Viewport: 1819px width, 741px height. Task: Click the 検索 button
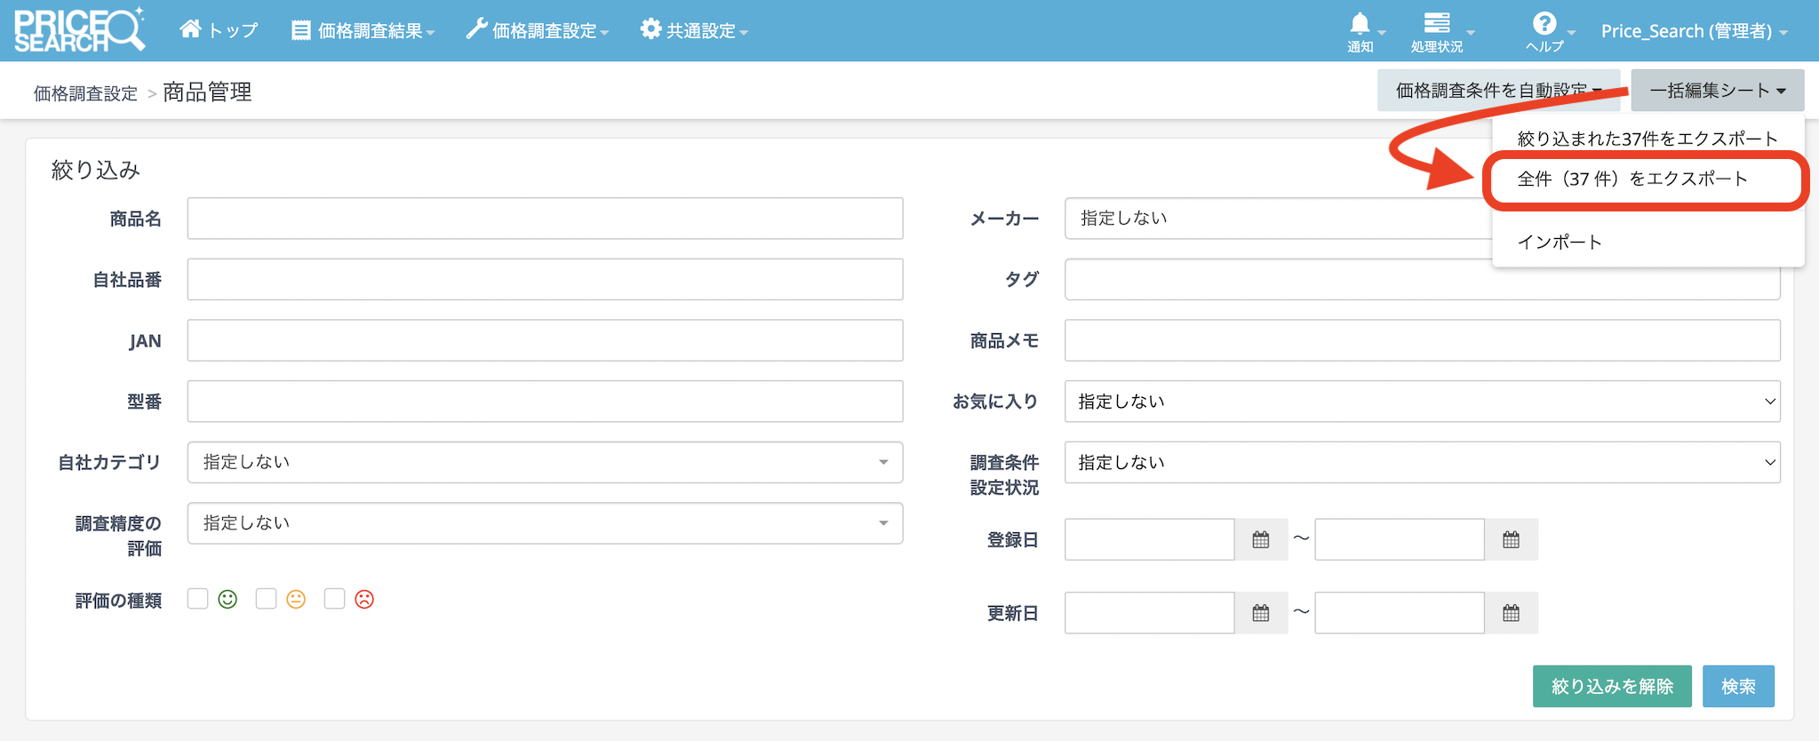(1737, 686)
